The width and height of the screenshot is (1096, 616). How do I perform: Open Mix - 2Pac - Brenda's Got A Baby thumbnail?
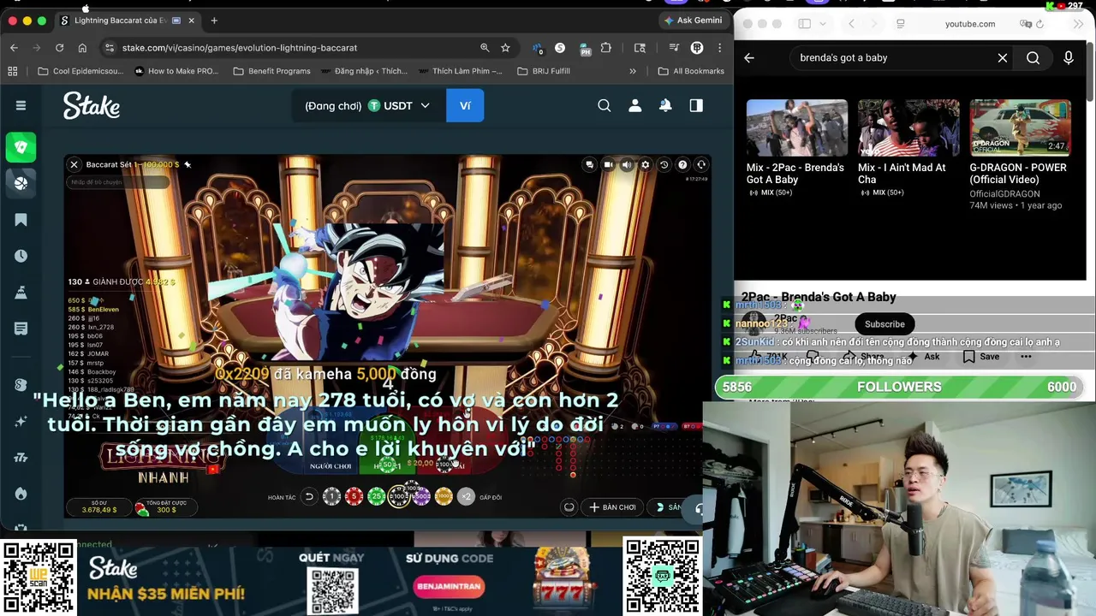[797, 127]
